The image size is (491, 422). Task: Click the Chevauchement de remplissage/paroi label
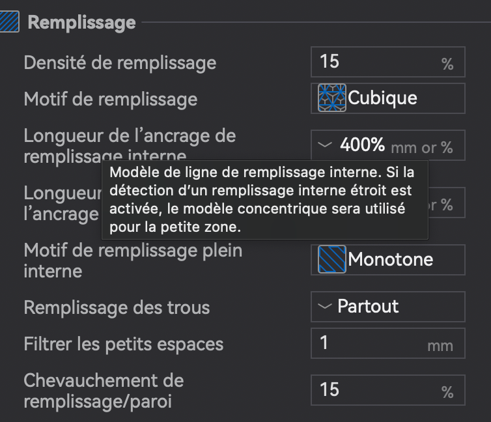[x=104, y=390]
